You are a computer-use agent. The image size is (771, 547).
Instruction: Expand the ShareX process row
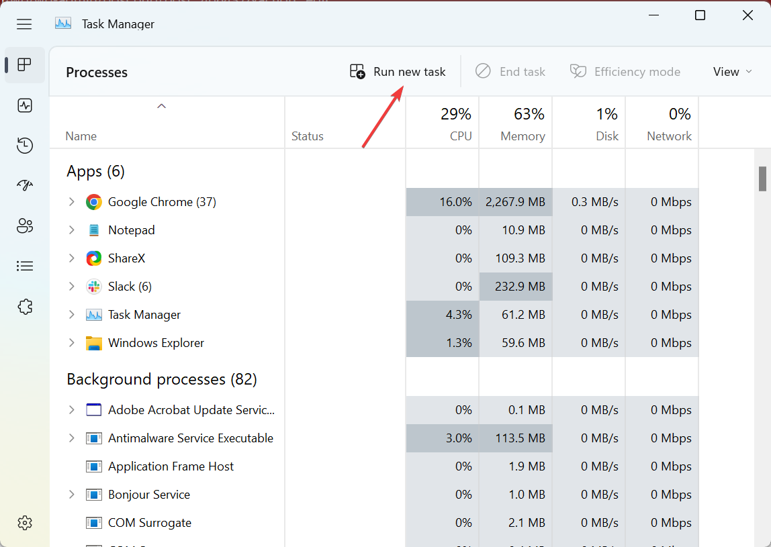pyautogui.click(x=72, y=258)
